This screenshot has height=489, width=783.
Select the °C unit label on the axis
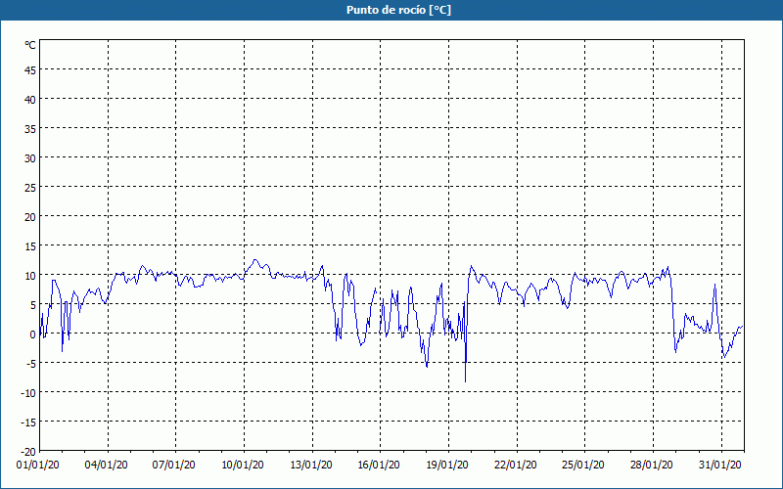coord(30,45)
